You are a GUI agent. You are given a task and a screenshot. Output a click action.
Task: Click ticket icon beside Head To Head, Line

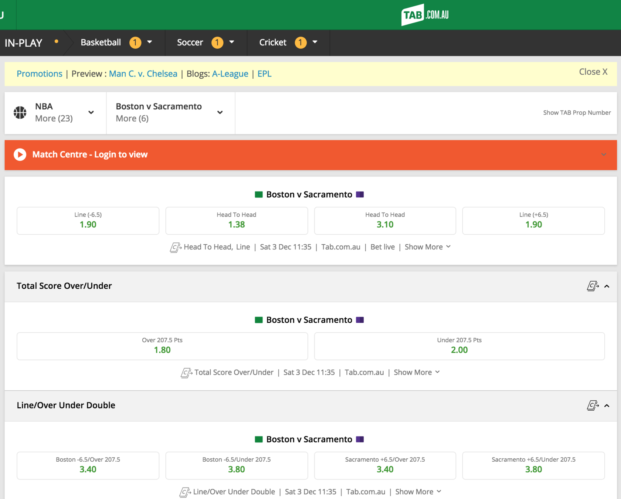point(176,247)
